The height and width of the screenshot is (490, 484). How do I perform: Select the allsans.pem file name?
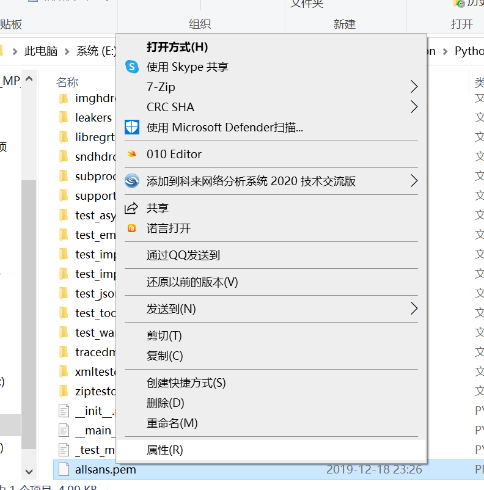[105, 469]
